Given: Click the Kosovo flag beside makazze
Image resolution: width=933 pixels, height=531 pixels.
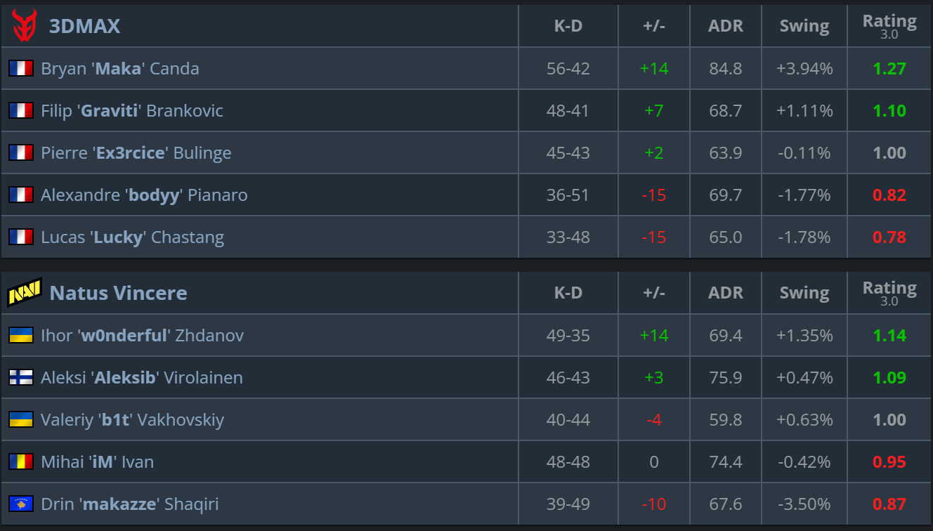Looking at the screenshot, I should coord(21,504).
